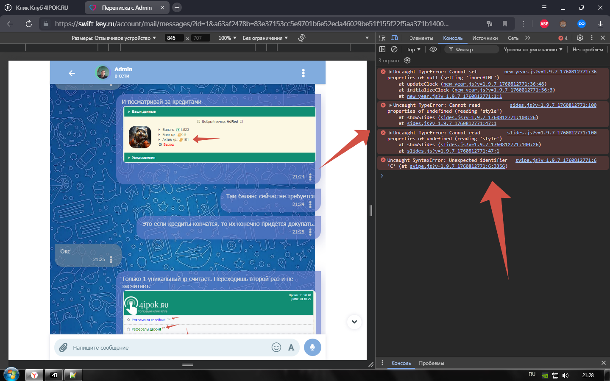Click the microphone voice message button
The height and width of the screenshot is (381, 610).
tap(312, 348)
